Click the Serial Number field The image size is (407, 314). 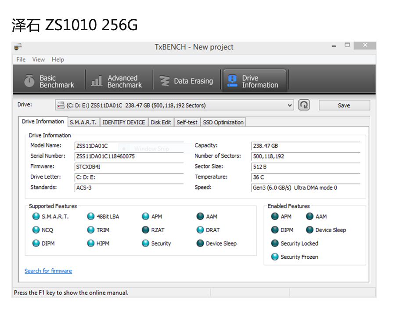tap(129, 156)
